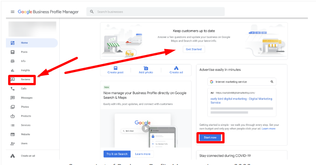Click the Google Business Profile Manager logo

coord(48,12)
